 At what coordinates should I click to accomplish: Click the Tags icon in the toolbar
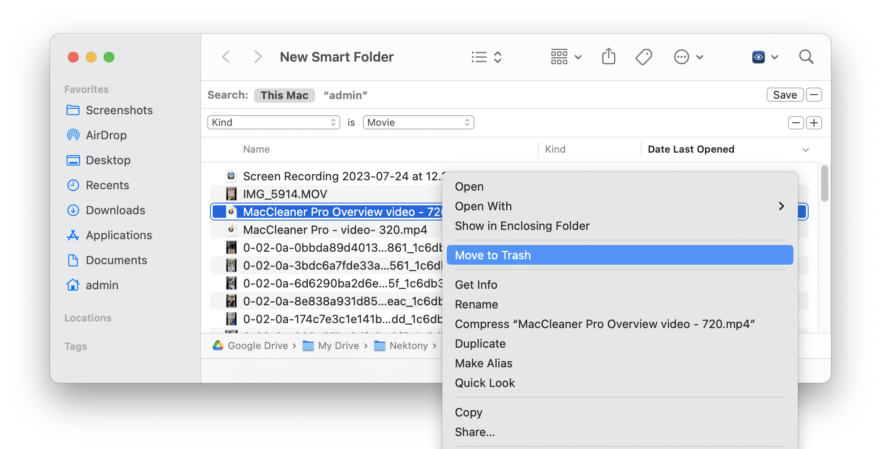tap(643, 57)
